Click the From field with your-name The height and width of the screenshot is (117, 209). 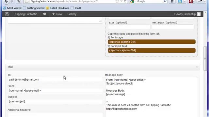(x=55, y=91)
